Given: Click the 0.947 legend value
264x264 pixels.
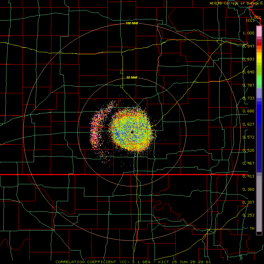Looking at the screenshot, I should tap(248, 46).
